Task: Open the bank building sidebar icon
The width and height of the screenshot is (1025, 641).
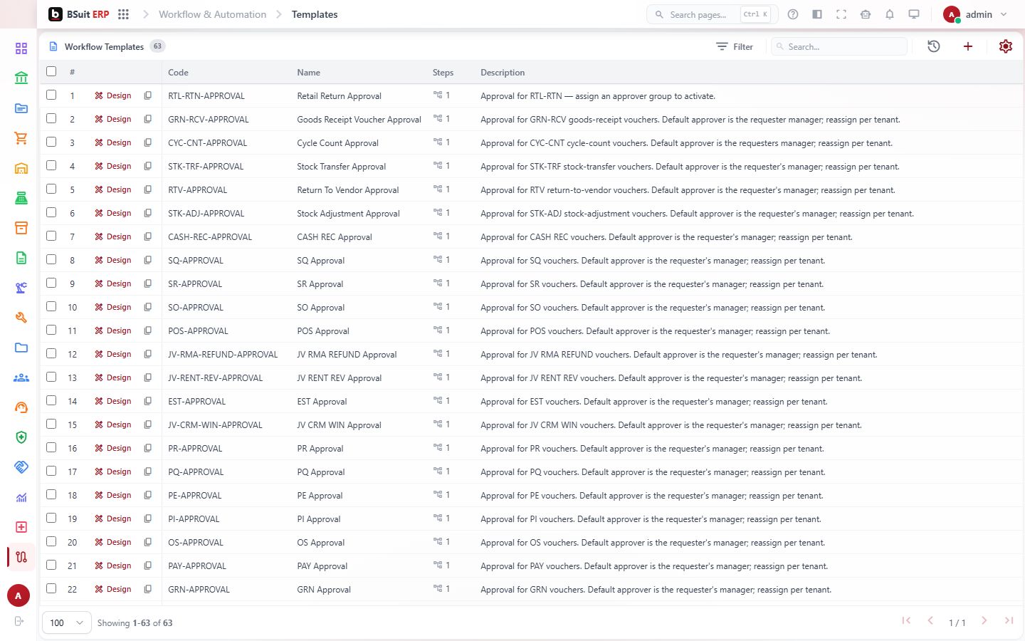Action: click(x=21, y=78)
